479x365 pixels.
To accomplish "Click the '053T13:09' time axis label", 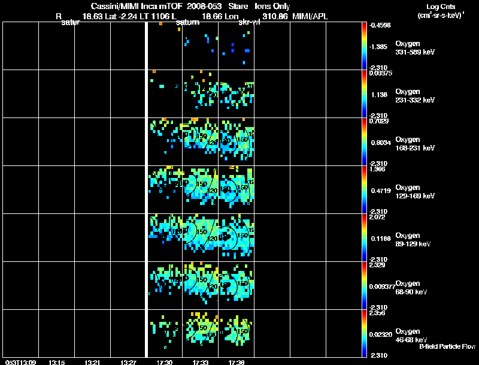I will [20, 362].
